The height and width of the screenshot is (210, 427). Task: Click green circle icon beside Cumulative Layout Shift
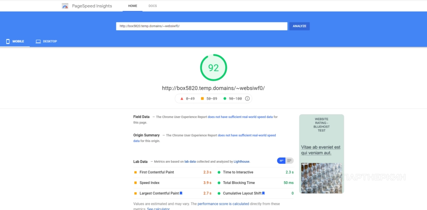coord(219,193)
